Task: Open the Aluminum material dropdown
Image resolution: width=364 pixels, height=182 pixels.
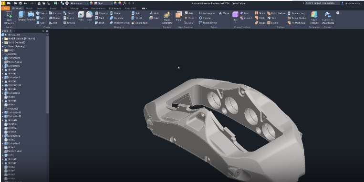Action: click(x=79, y=3)
